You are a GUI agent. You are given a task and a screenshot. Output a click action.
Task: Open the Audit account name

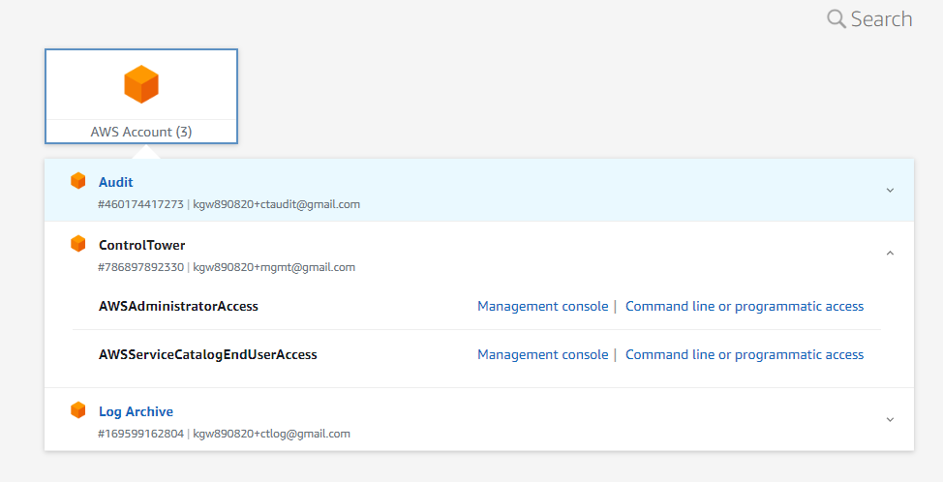[116, 182]
